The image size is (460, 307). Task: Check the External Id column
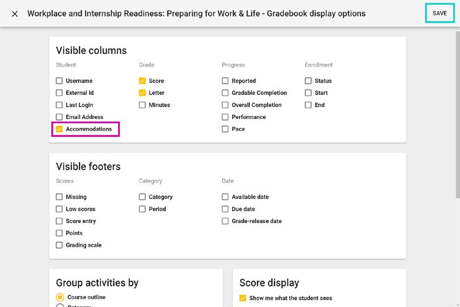pos(59,93)
